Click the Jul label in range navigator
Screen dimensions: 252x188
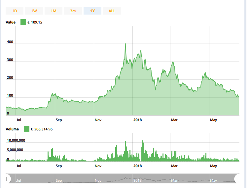tap(18, 180)
